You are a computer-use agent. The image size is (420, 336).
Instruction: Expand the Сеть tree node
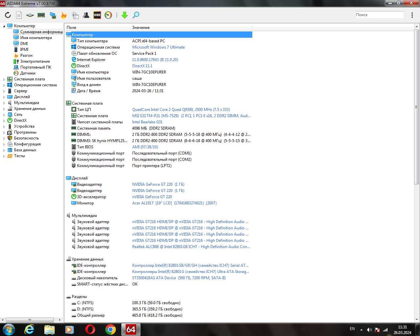(x=4, y=115)
